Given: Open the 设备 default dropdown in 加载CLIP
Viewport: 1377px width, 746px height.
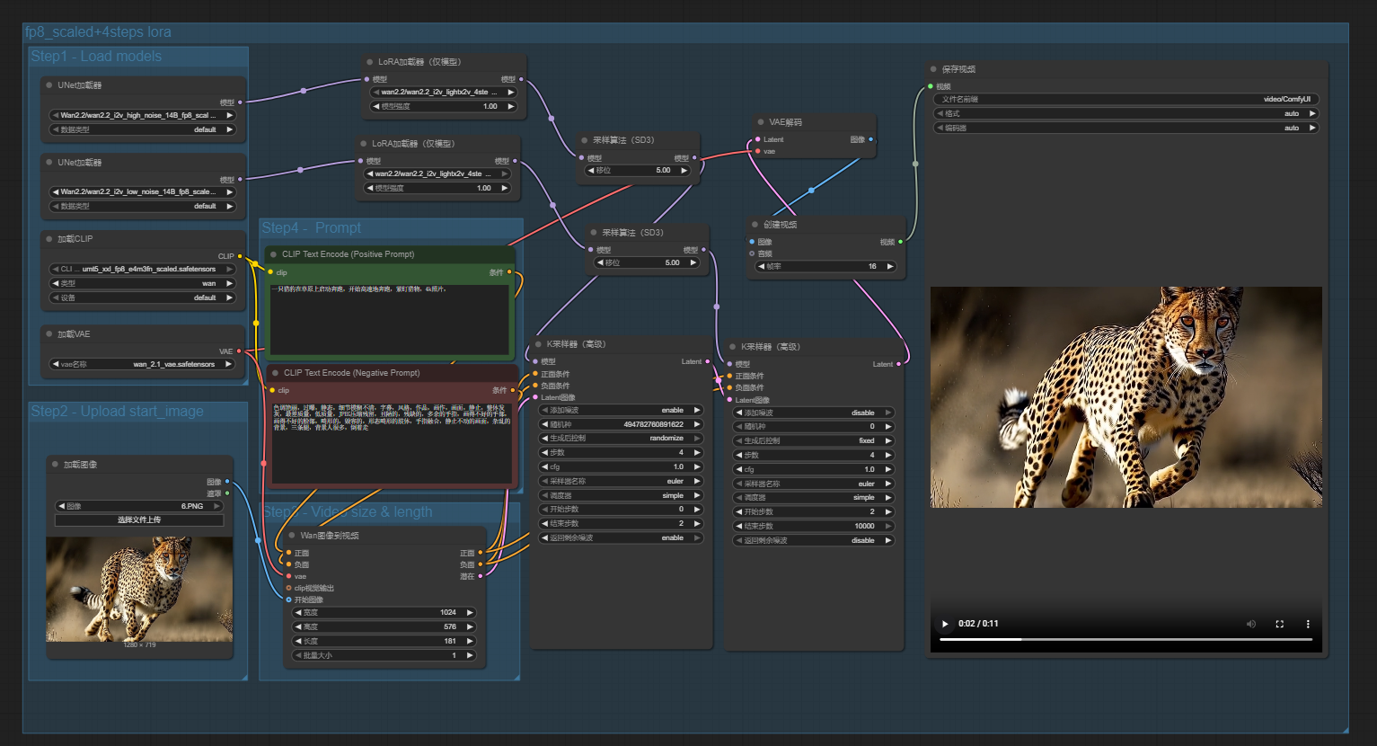Looking at the screenshot, I should coord(143,298).
